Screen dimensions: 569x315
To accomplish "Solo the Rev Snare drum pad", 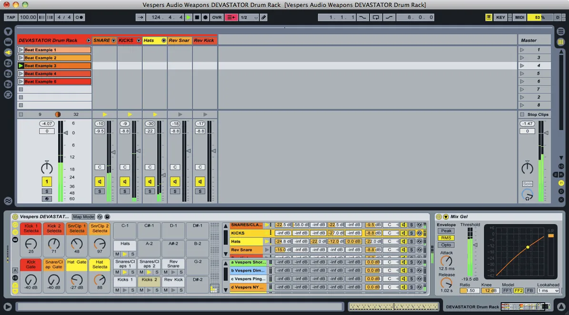I will click(x=181, y=272).
